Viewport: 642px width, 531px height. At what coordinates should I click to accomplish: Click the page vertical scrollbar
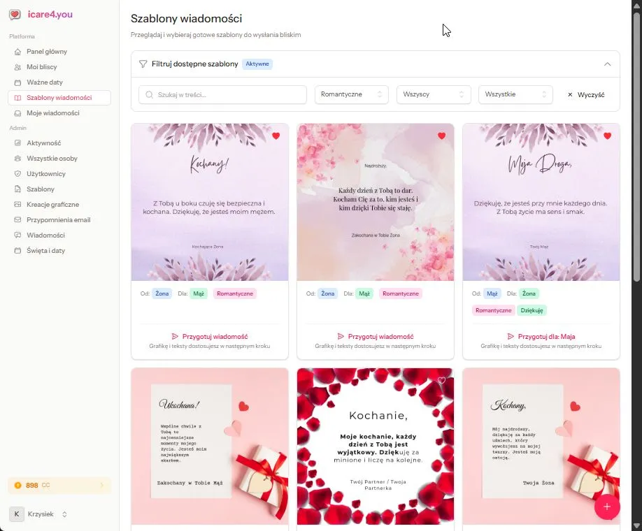(x=636, y=147)
